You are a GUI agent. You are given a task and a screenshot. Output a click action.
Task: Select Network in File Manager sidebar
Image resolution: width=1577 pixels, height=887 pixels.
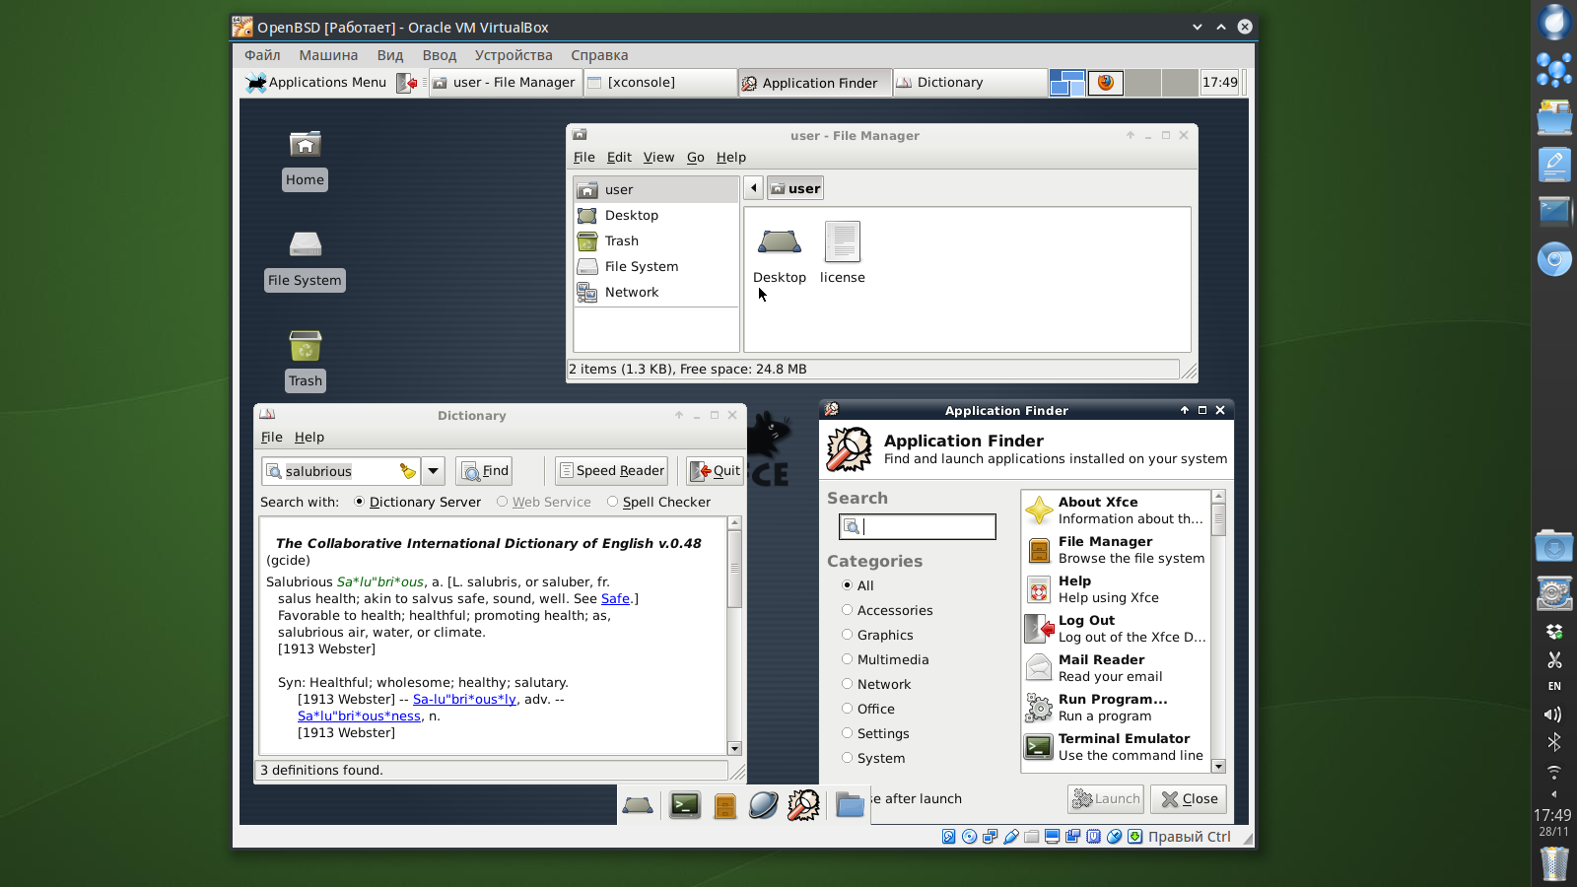(655, 293)
